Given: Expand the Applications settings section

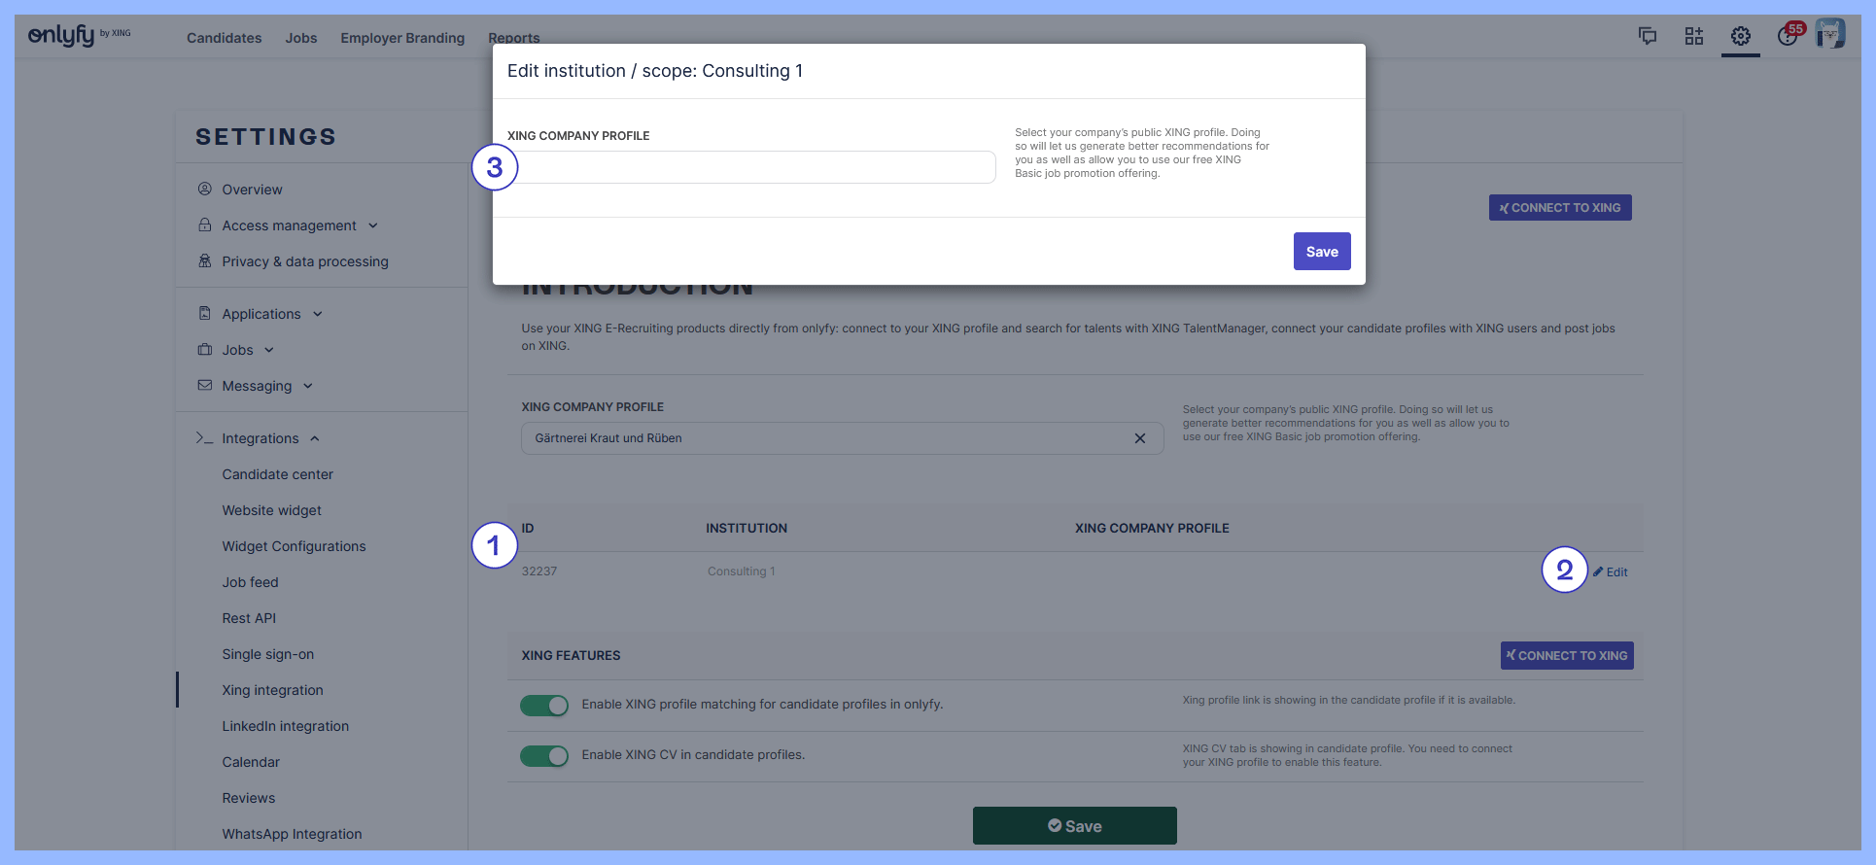Looking at the screenshot, I should coord(261,314).
